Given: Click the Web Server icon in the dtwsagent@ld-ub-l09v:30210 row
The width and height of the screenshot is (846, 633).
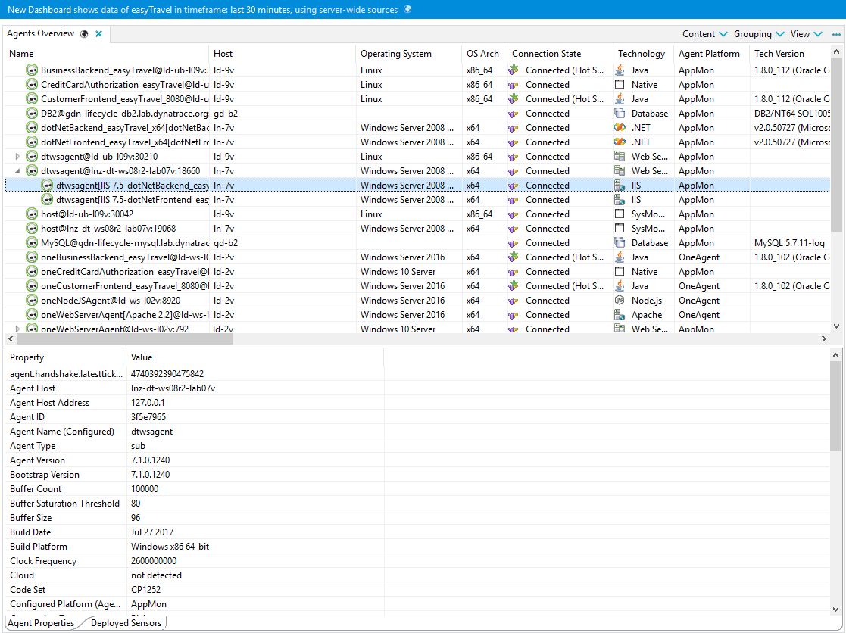Looking at the screenshot, I should (x=620, y=157).
